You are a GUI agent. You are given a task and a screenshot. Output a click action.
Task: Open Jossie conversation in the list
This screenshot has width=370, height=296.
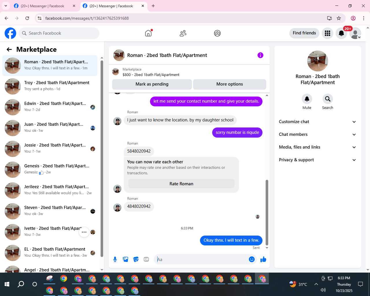coord(50,149)
